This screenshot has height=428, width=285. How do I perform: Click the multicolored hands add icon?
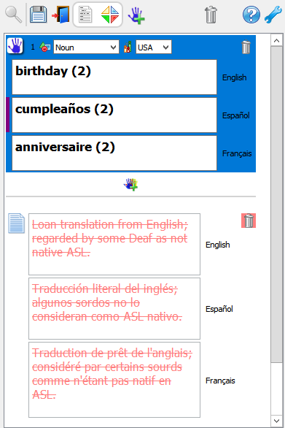[x=130, y=185]
